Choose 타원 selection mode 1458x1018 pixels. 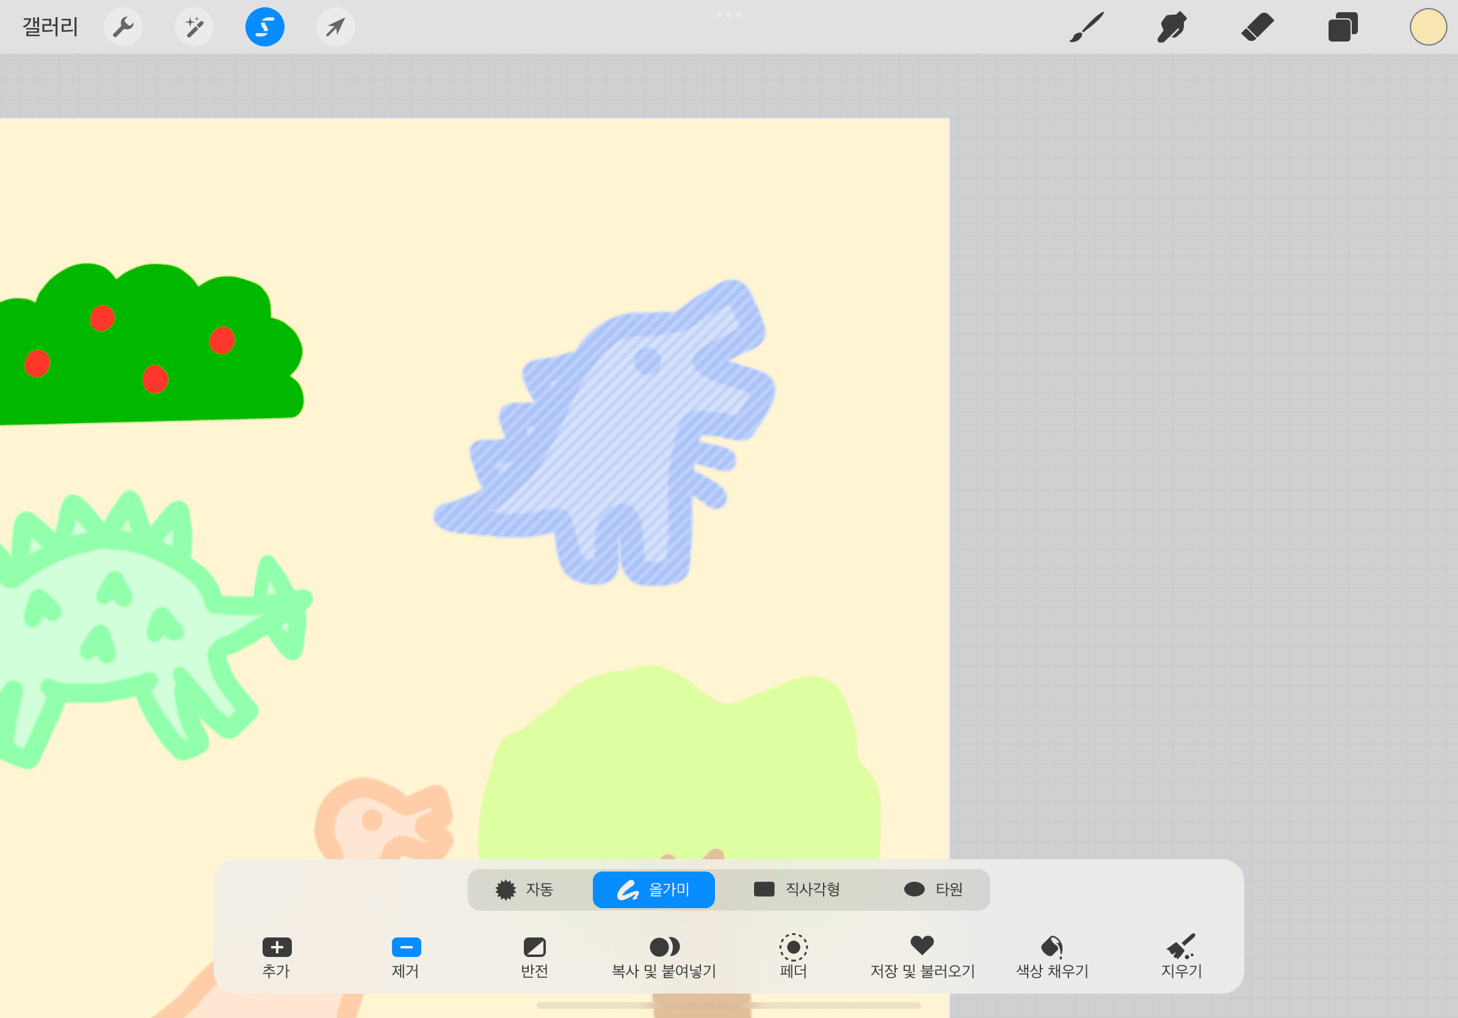click(933, 889)
